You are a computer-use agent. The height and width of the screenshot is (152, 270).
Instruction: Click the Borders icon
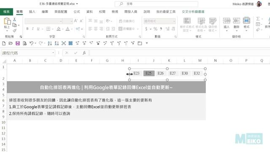point(49,29)
